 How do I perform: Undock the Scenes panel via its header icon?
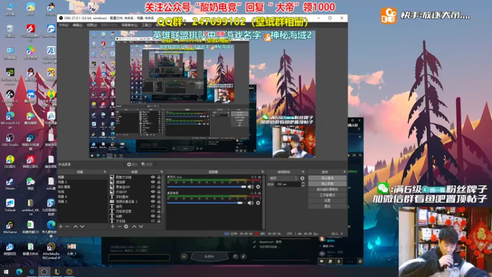point(105,172)
